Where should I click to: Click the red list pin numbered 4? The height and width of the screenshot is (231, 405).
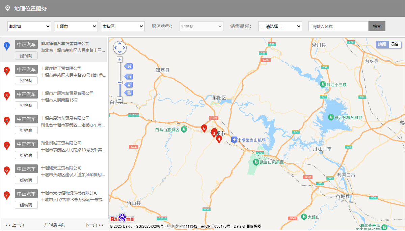tap(7, 121)
